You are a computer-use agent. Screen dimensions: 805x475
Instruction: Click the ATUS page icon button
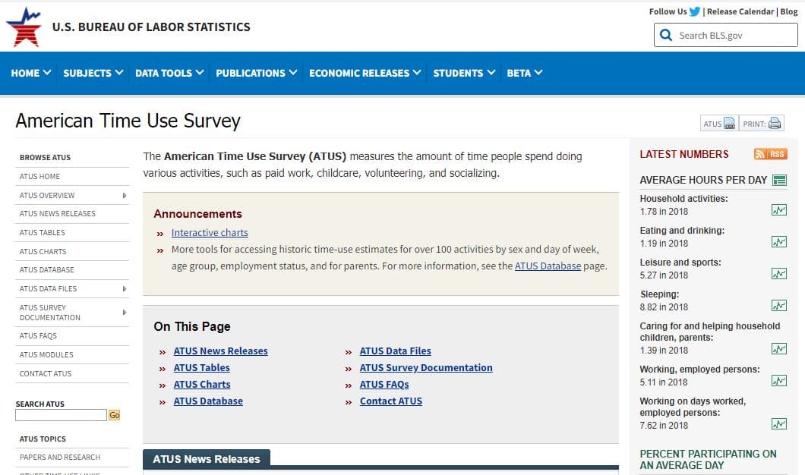coord(719,124)
